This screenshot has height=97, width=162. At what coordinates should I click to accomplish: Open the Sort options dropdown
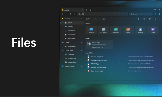click(x=145, y=19)
